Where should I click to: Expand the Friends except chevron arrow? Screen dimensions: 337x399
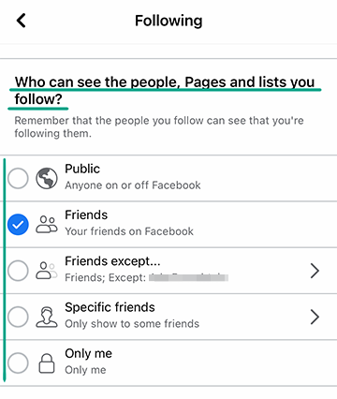(x=315, y=271)
